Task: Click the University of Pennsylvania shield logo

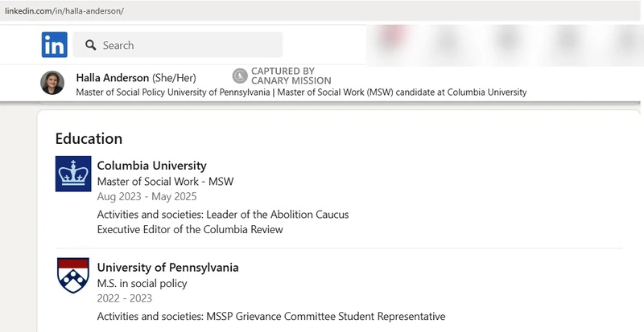Action: (x=73, y=275)
